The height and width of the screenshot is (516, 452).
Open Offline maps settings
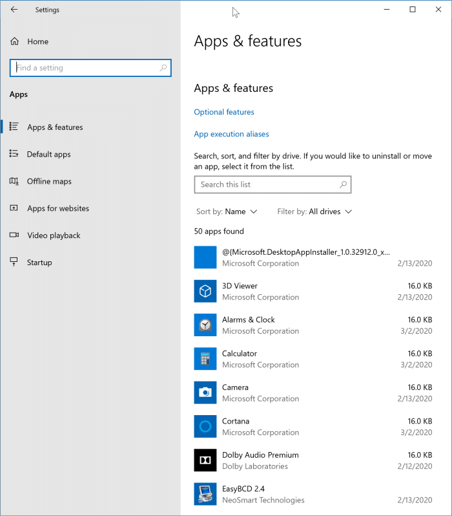pyautogui.click(x=49, y=181)
